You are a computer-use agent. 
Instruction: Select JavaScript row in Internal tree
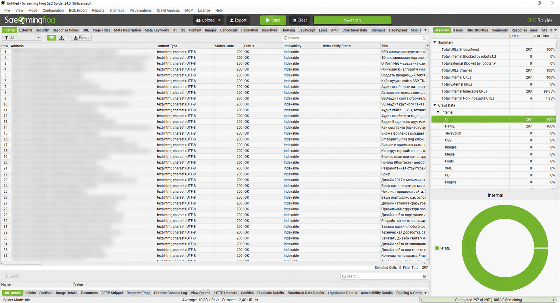point(493,133)
